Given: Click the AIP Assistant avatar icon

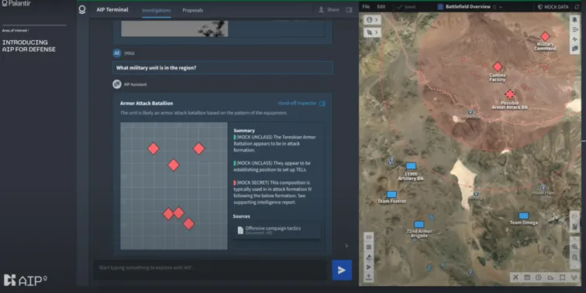Looking at the screenshot, I should pyautogui.click(x=117, y=84).
